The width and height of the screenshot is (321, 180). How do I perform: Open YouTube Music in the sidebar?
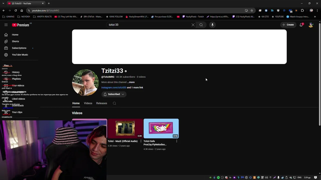click(x=20, y=55)
